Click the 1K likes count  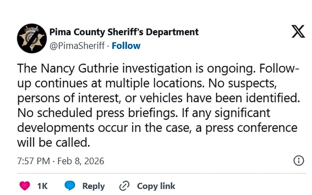(x=42, y=186)
